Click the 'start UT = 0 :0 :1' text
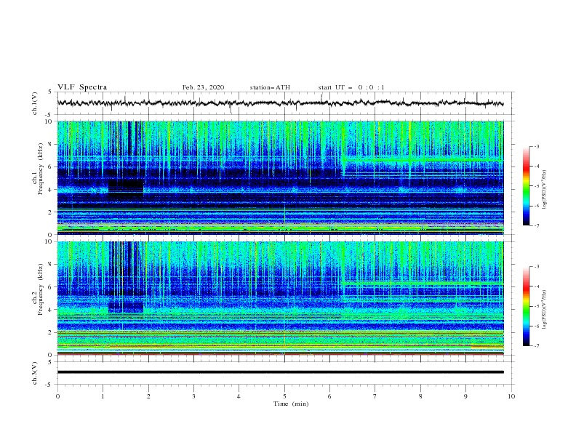Image resolution: width=576 pixels, height=445 pixels. coord(351,87)
